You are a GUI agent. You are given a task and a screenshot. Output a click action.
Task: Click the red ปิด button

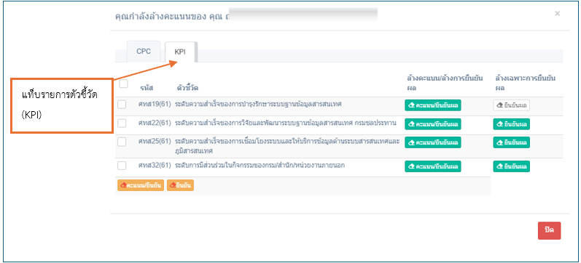pyautogui.click(x=549, y=230)
